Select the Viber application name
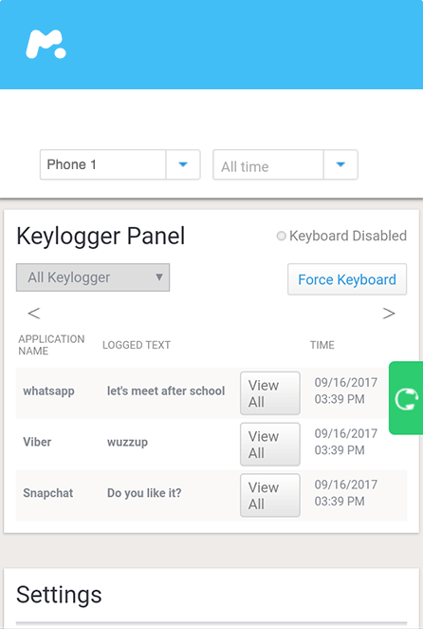Image resolution: width=423 pixels, height=629 pixels. (x=37, y=442)
